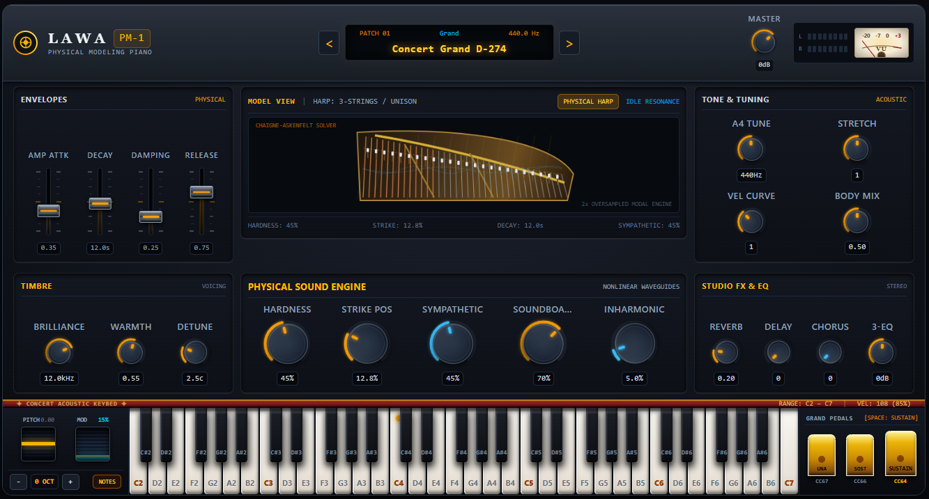Click the 12.0s decay value field
Image resolution: width=929 pixels, height=499 pixels.
click(100, 248)
